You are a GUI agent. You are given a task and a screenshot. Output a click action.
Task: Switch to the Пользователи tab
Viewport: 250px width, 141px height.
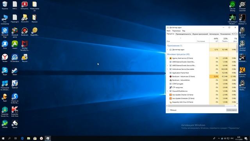(225, 34)
